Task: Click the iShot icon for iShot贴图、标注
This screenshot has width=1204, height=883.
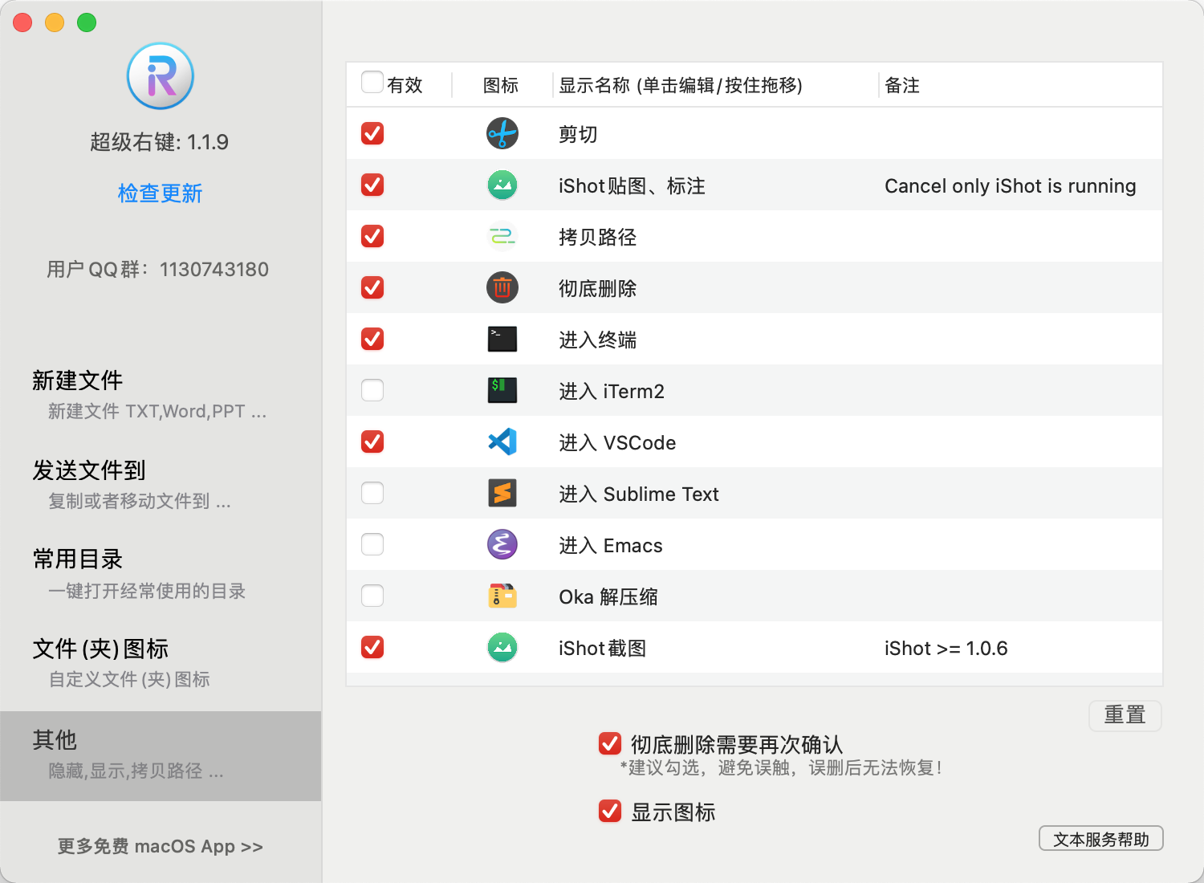Action: 502,185
